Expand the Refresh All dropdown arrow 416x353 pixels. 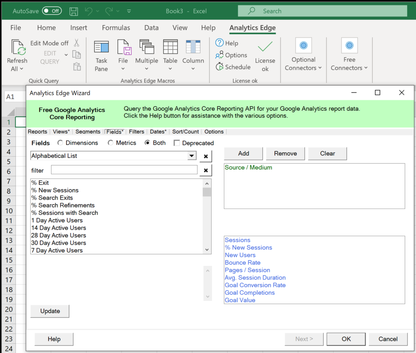coord(22,69)
